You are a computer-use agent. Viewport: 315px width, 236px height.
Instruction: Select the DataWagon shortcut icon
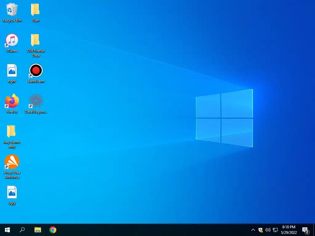click(36, 104)
